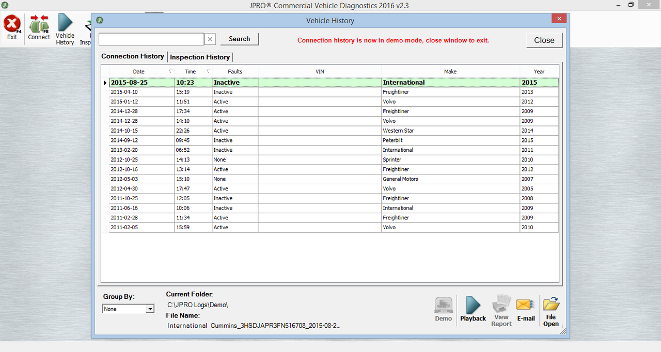
Task: Click the Sprinter make cell
Action: [x=451, y=159]
